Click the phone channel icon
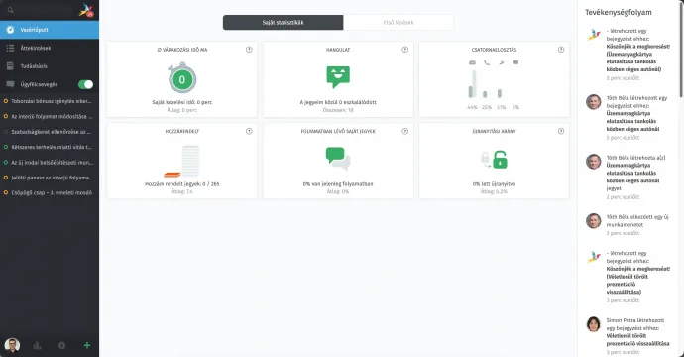684x357 pixels. point(487,62)
